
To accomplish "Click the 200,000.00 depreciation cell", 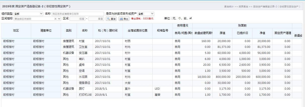I will click(x=242, y=77).
